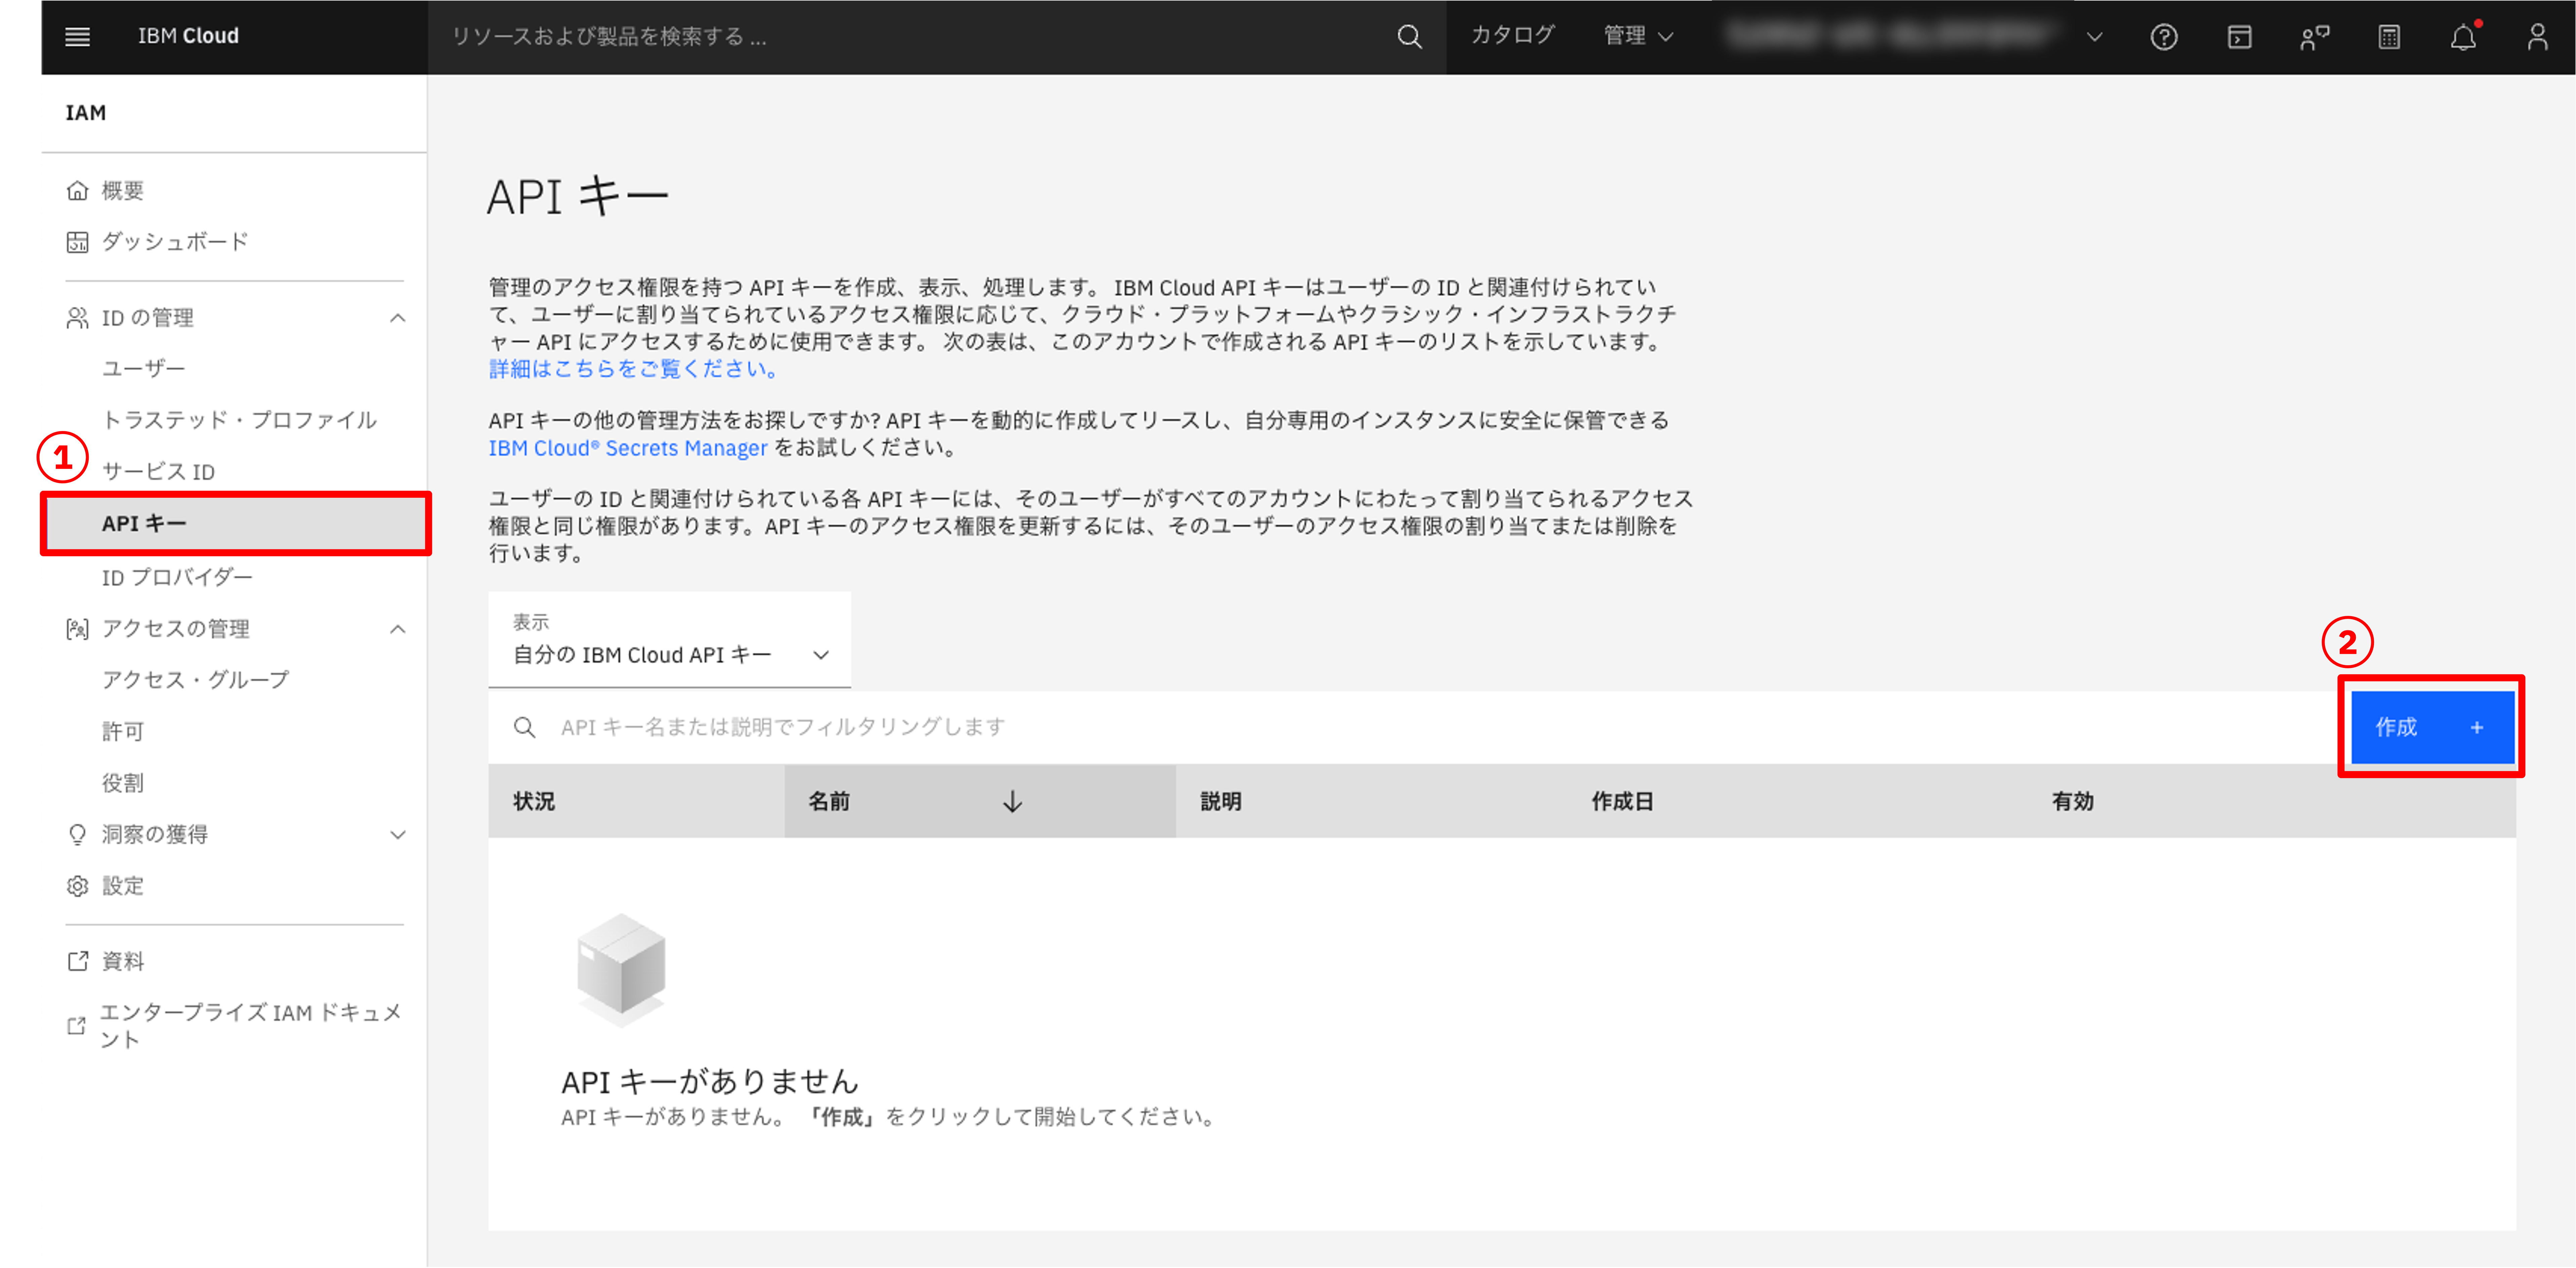Open the help question mark icon
Viewport: 2576px width, 1268px height.
[2164, 37]
